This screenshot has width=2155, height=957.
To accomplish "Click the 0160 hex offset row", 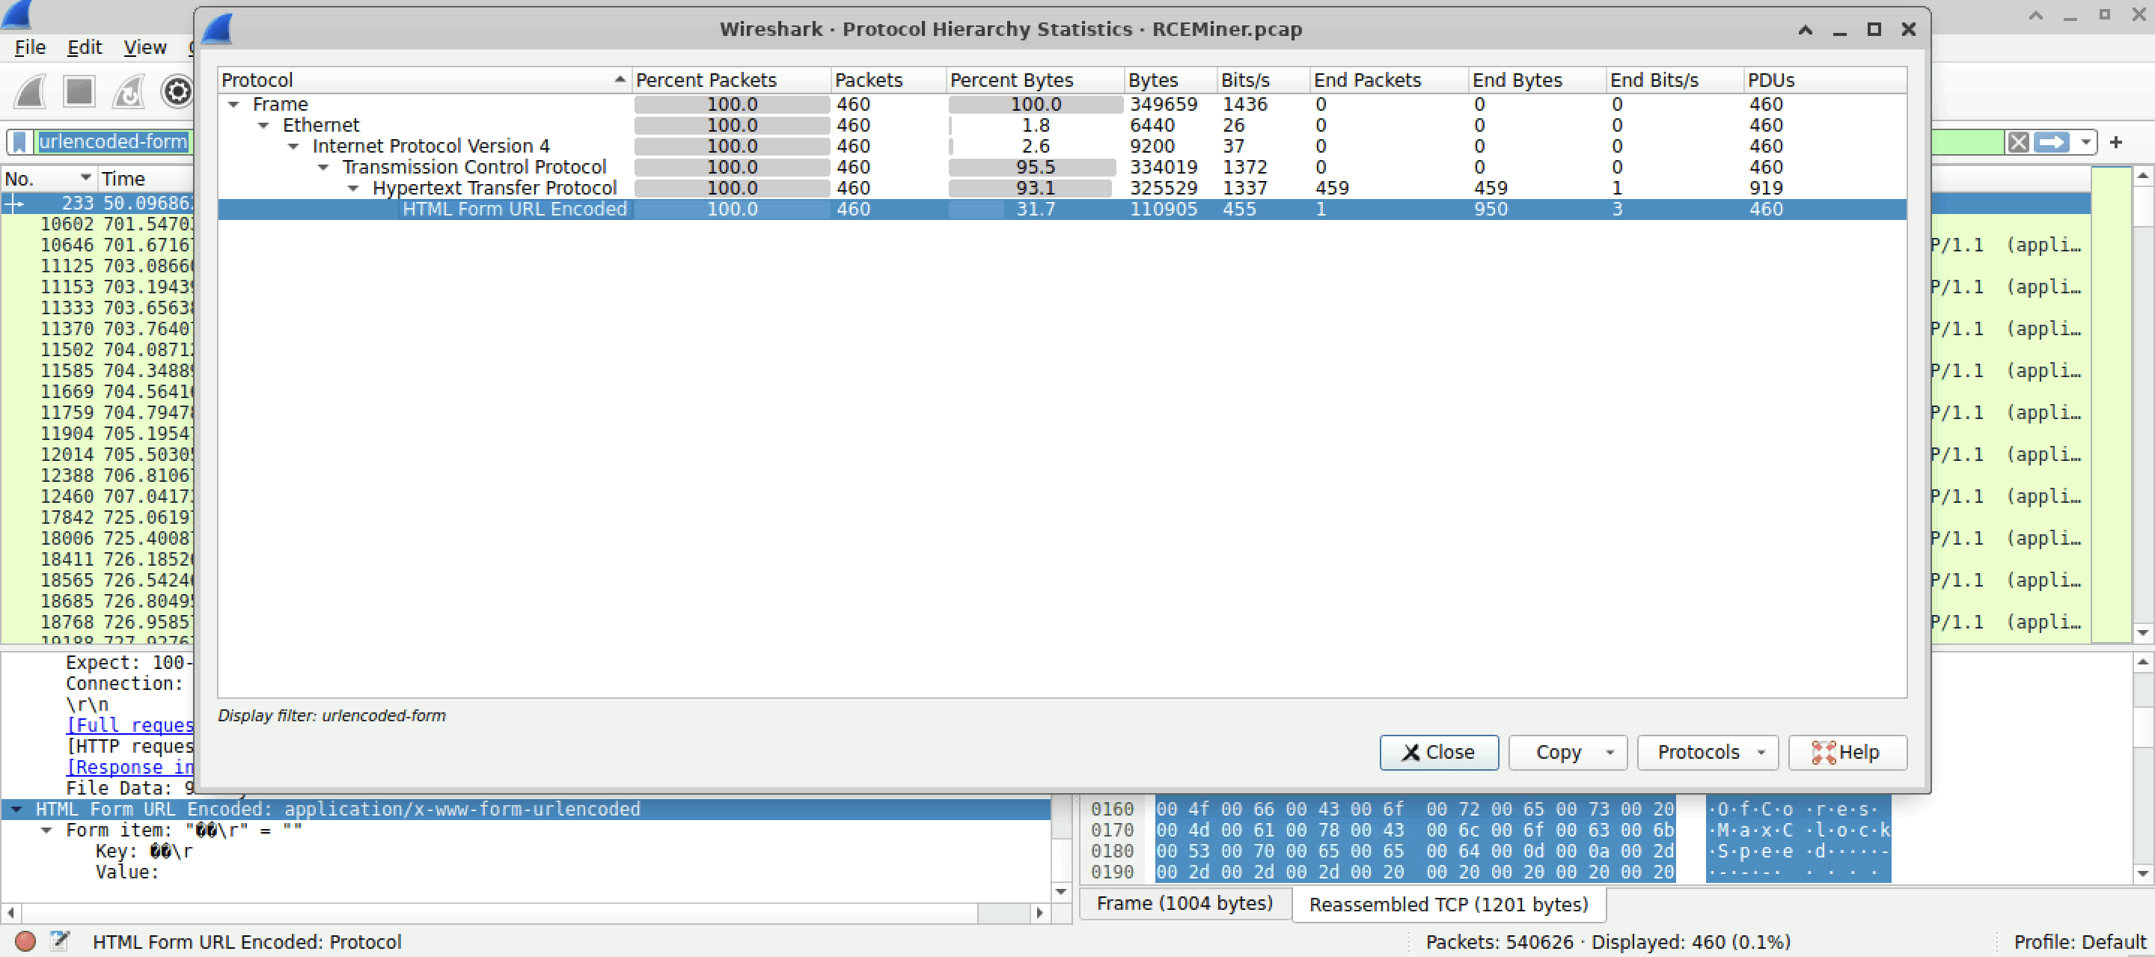I will [x=1112, y=809].
